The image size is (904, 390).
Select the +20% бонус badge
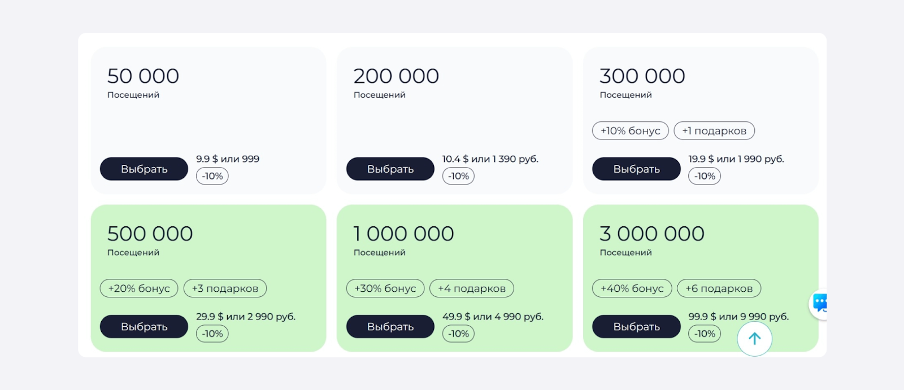click(139, 288)
